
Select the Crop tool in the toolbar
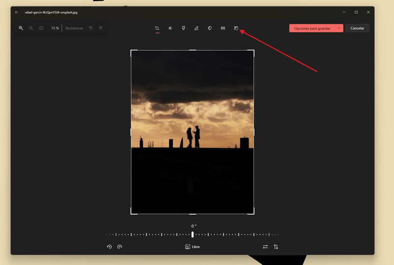click(157, 28)
